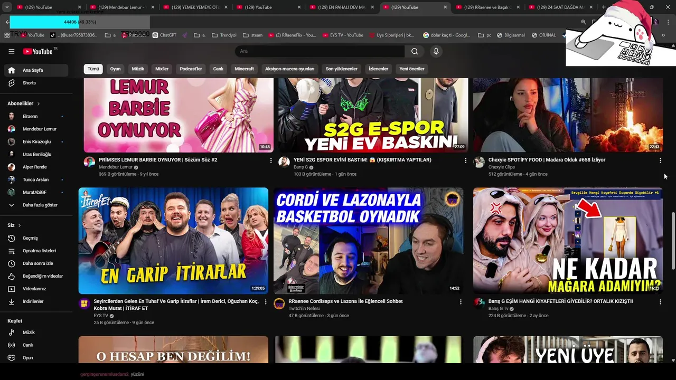Viewport: 676px width, 380px height.
Task: Open Trendyol bookmark folder
Action: pos(224,35)
